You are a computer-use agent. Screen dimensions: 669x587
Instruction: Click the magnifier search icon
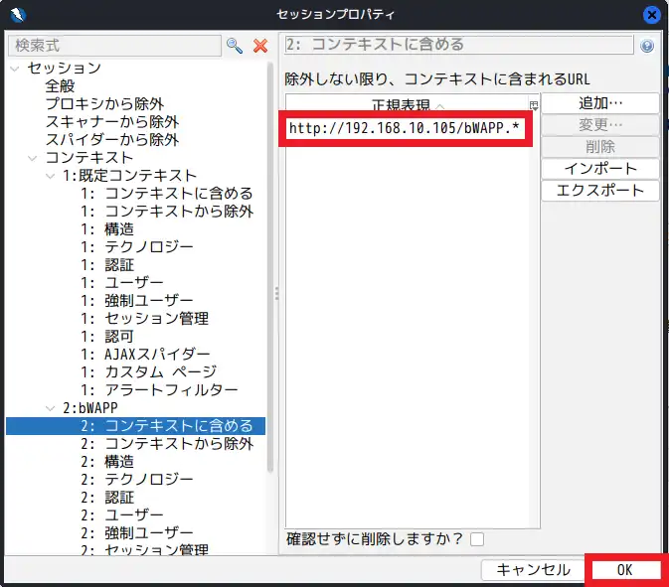235,46
